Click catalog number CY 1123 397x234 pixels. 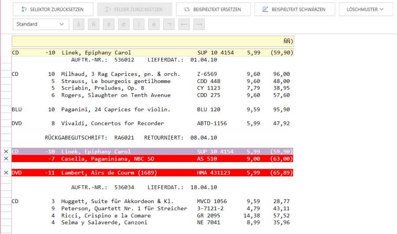[209, 88]
